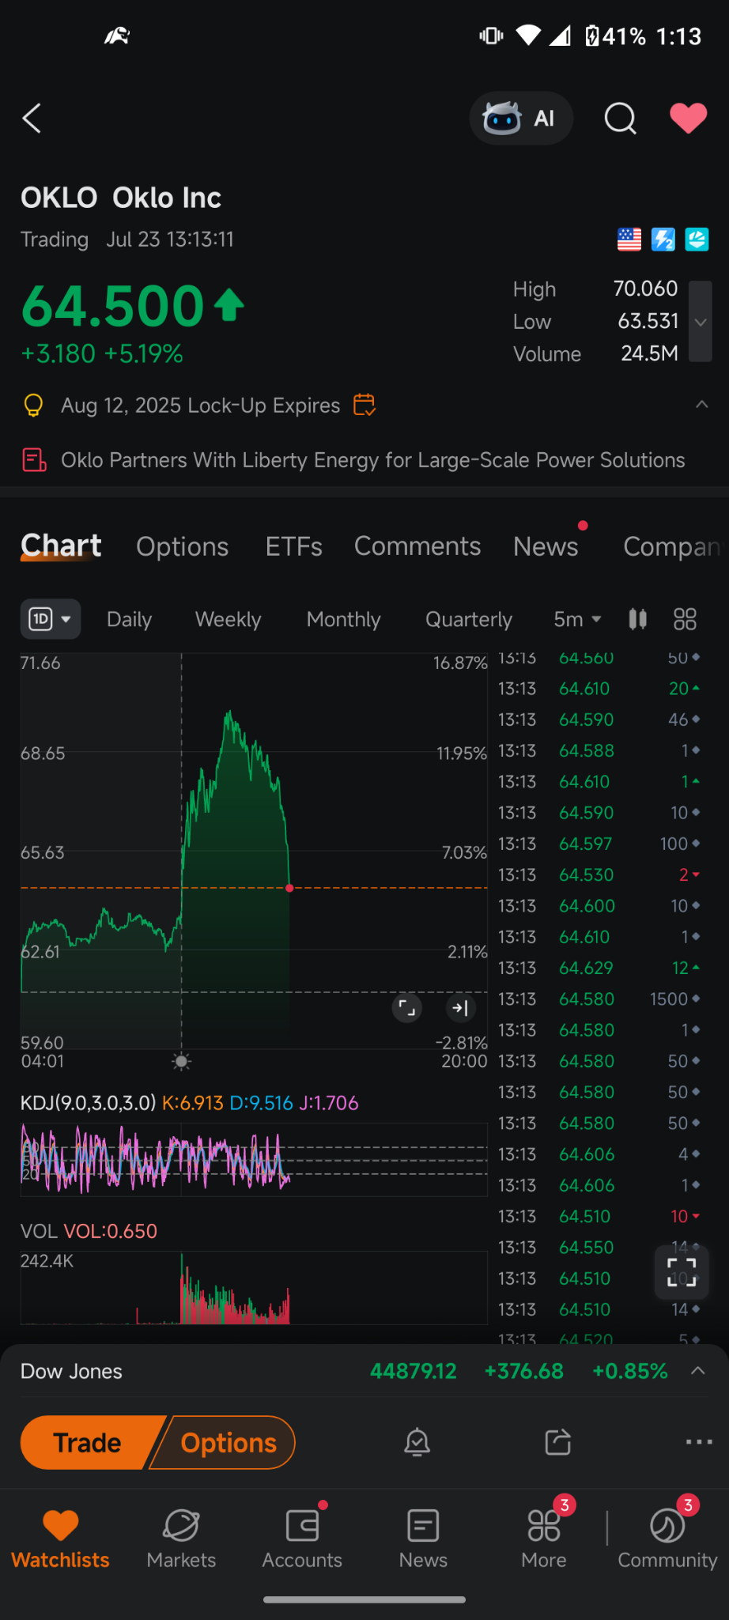The image size is (729, 1620).
Task: Expand the trades list fullscreen
Action: pos(682,1272)
